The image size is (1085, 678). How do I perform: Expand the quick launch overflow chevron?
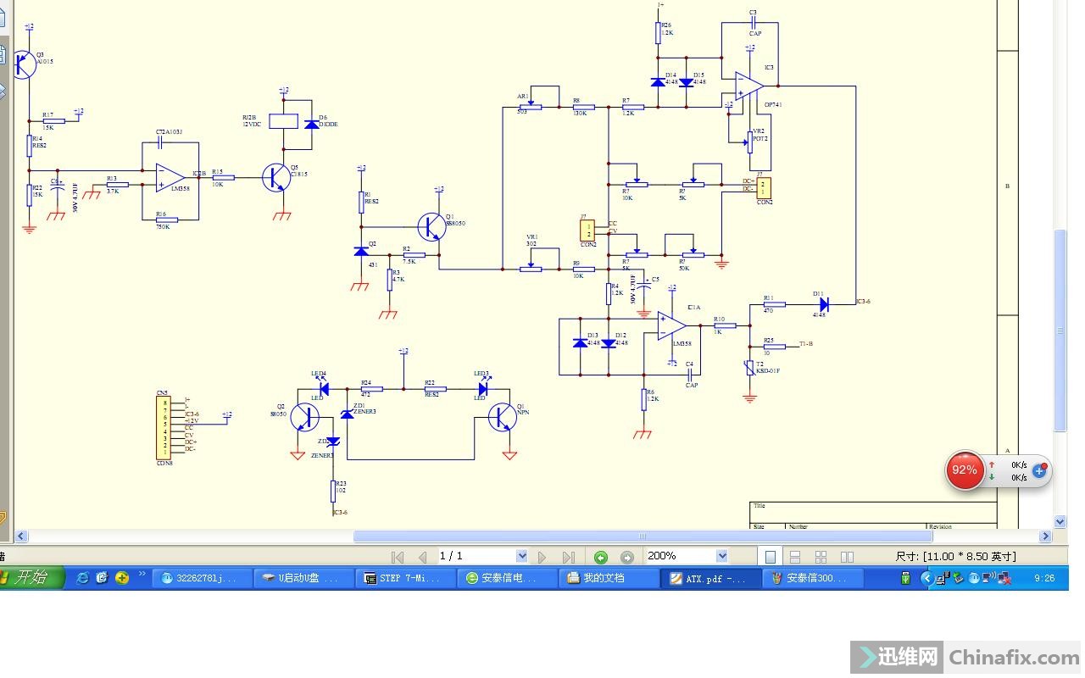click(142, 575)
